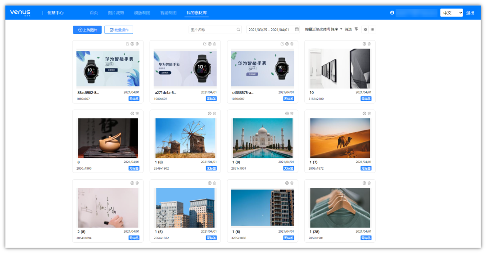Open the apartment tower thumbnail 1 (6)
The height and width of the screenshot is (253, 486).
(x=262, y=208)
